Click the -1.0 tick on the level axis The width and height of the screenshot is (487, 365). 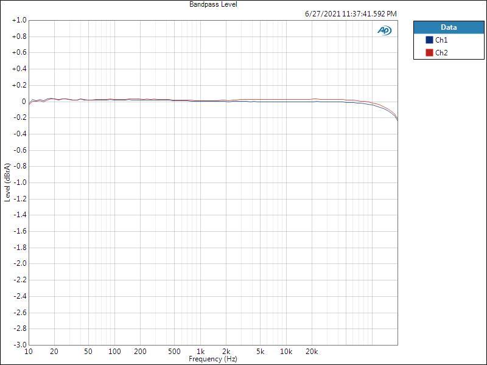click(19, 182)
